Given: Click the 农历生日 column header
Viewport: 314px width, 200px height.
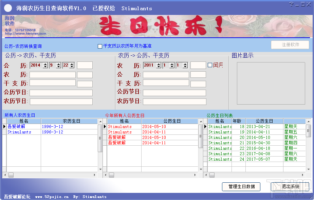Looking at the screenshot, I should (69, 121).
